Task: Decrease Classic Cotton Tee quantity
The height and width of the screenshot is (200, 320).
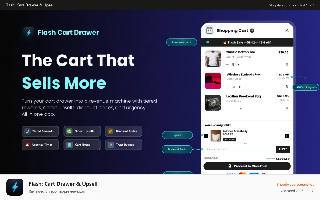Action: tap(227, 65)
